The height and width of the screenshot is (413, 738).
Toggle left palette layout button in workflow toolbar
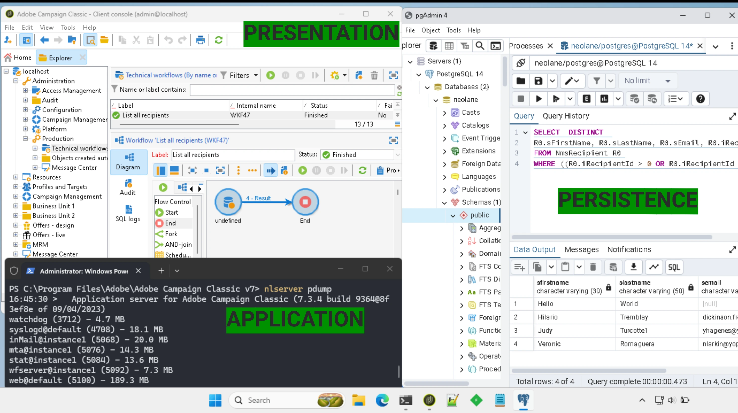point(161,170)
